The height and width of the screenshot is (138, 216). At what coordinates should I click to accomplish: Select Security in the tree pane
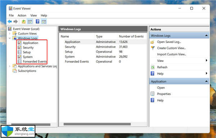coord(28,47)
